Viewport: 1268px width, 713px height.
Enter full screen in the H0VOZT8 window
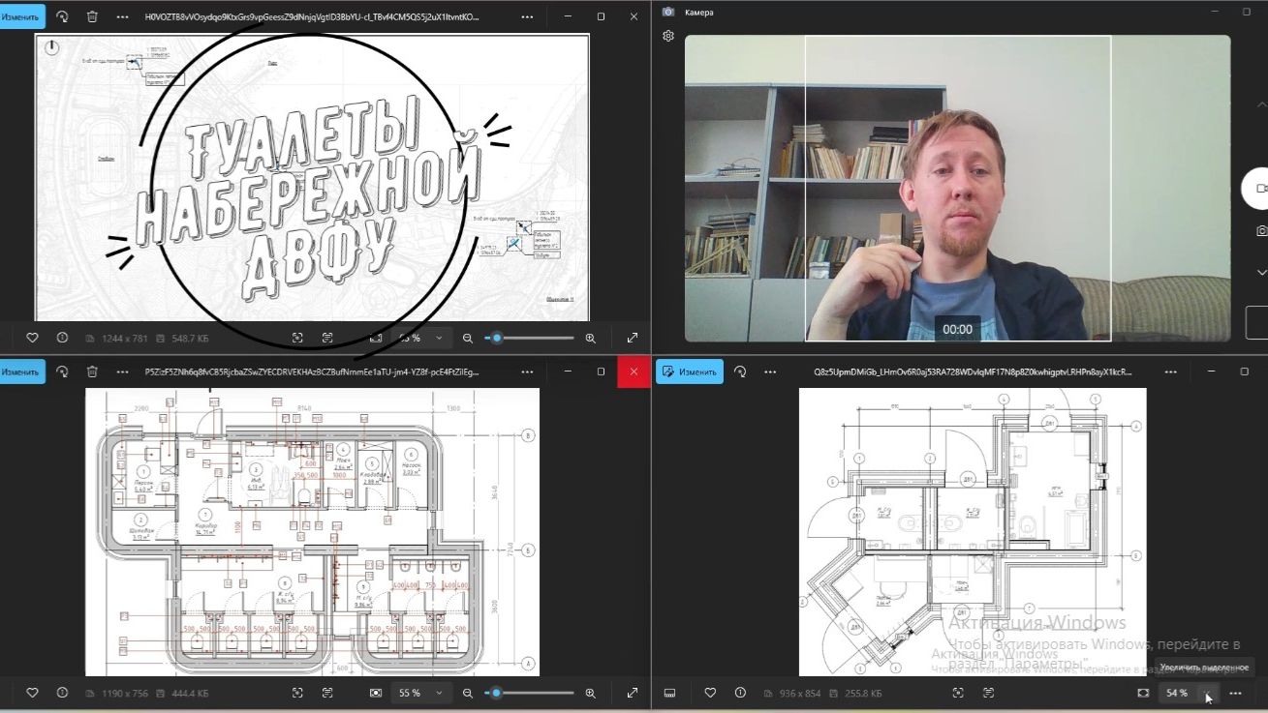click(x=633, y=338)
